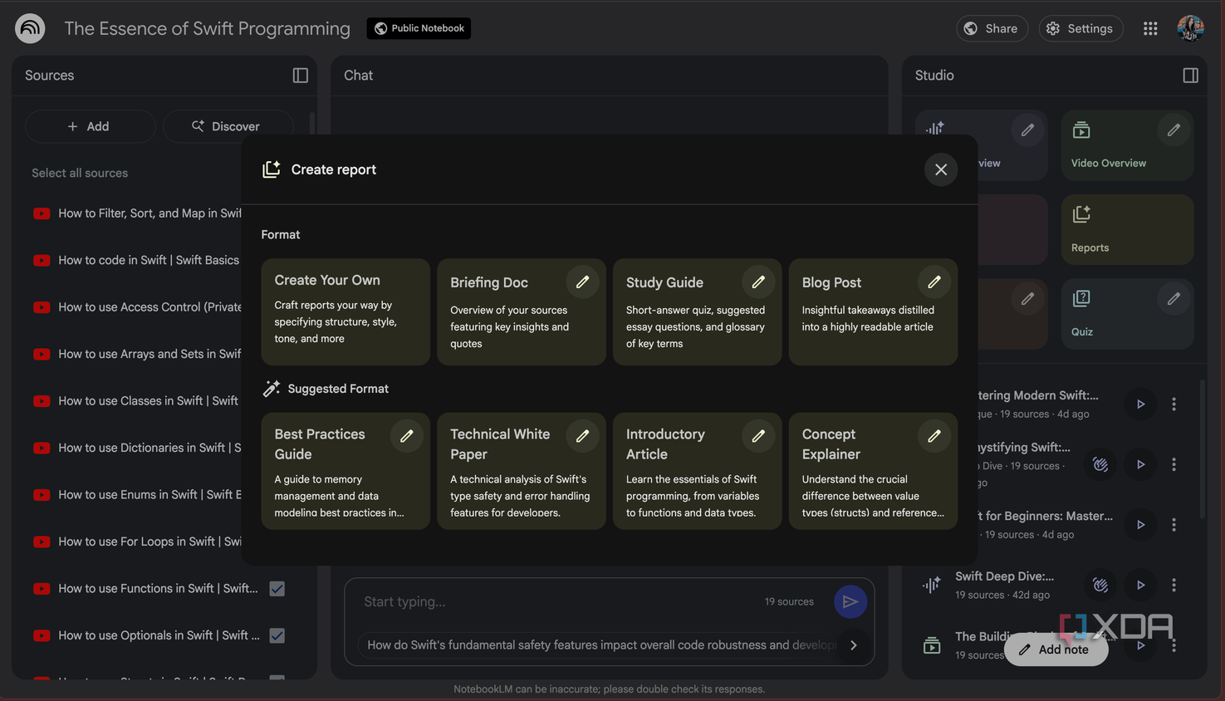Open more options for Swift Deep Dive

[1174, 585]
